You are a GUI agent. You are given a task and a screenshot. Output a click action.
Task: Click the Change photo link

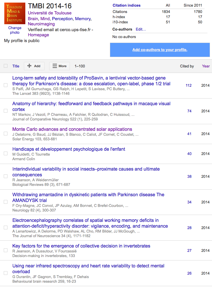15,30
